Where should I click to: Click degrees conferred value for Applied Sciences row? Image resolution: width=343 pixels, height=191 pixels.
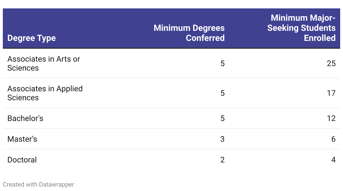click(222, 93)
